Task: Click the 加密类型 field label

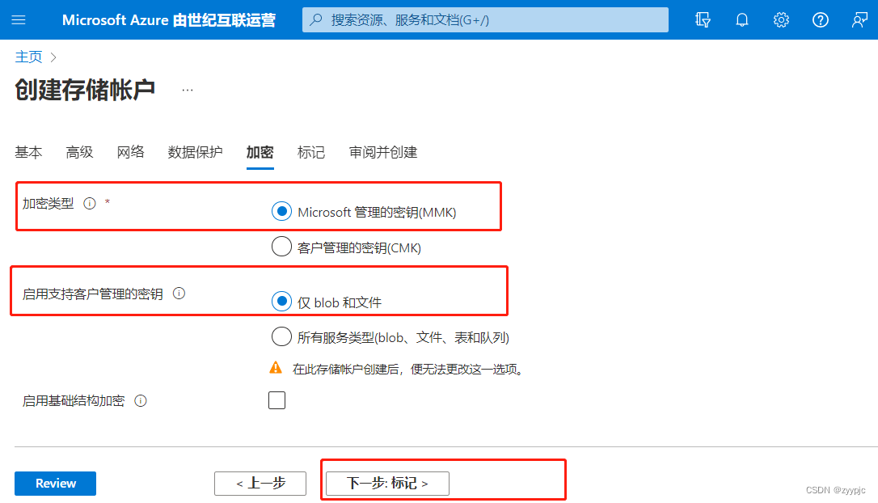Action: pos(49,203)
